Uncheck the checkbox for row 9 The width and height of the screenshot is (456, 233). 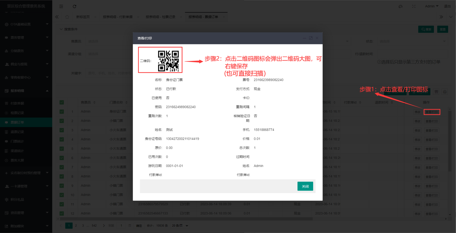tap(62, 186)
